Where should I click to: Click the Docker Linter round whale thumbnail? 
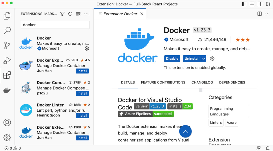(26, 110)
